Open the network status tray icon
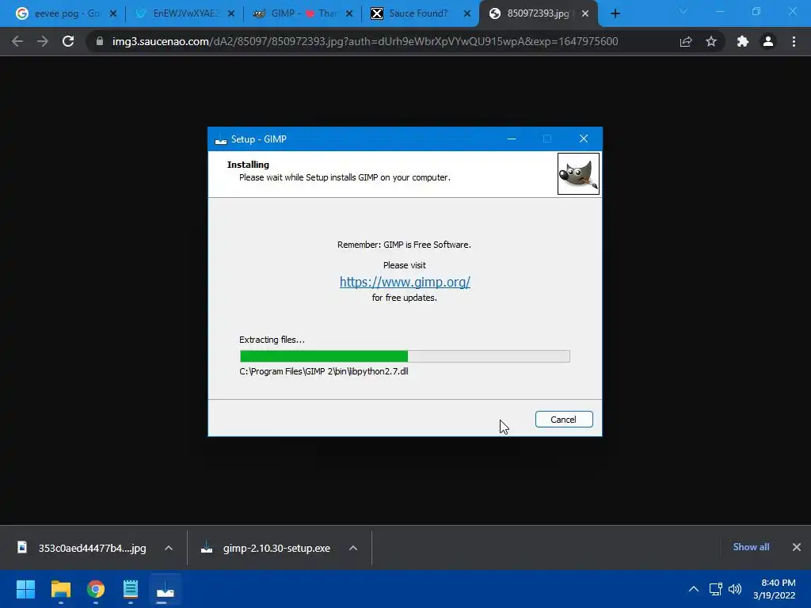This screenshot has height=608, width=811. click(x=715, y=589)
